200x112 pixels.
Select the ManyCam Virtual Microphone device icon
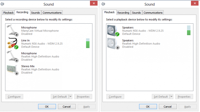(x=13, y=30)
